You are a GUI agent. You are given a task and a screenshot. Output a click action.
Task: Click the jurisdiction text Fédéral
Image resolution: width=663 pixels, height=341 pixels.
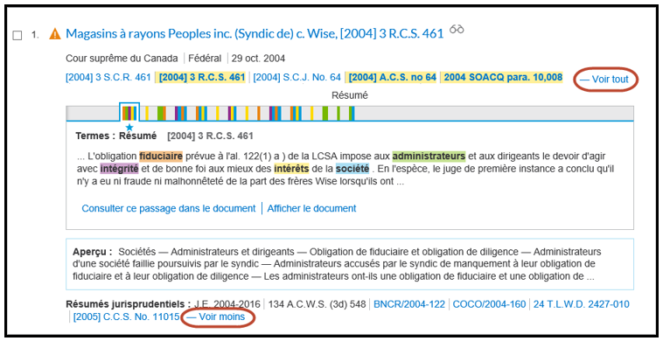click(x=205, y=59)
